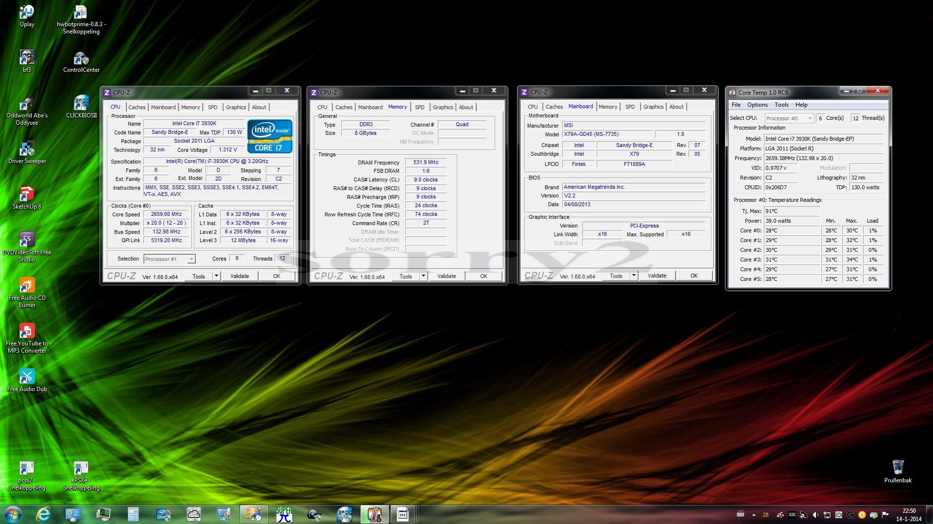Select the DVDVideoSoft Free Studio icon
The height and width of the screenshot is (524, 933).
point(27,247)
